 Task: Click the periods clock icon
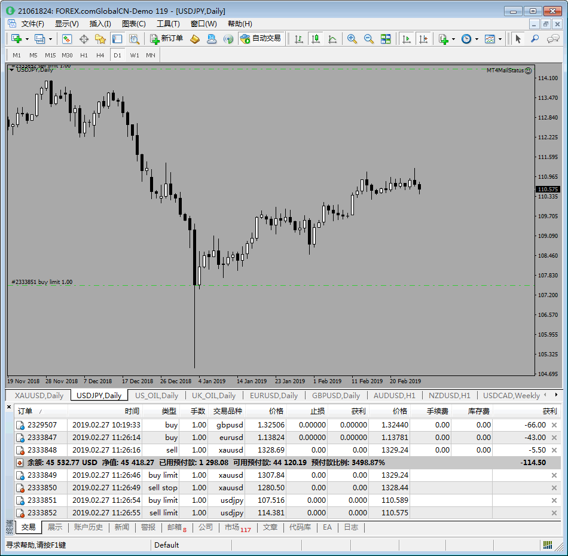pyautogui.click(x=466, y=39)
